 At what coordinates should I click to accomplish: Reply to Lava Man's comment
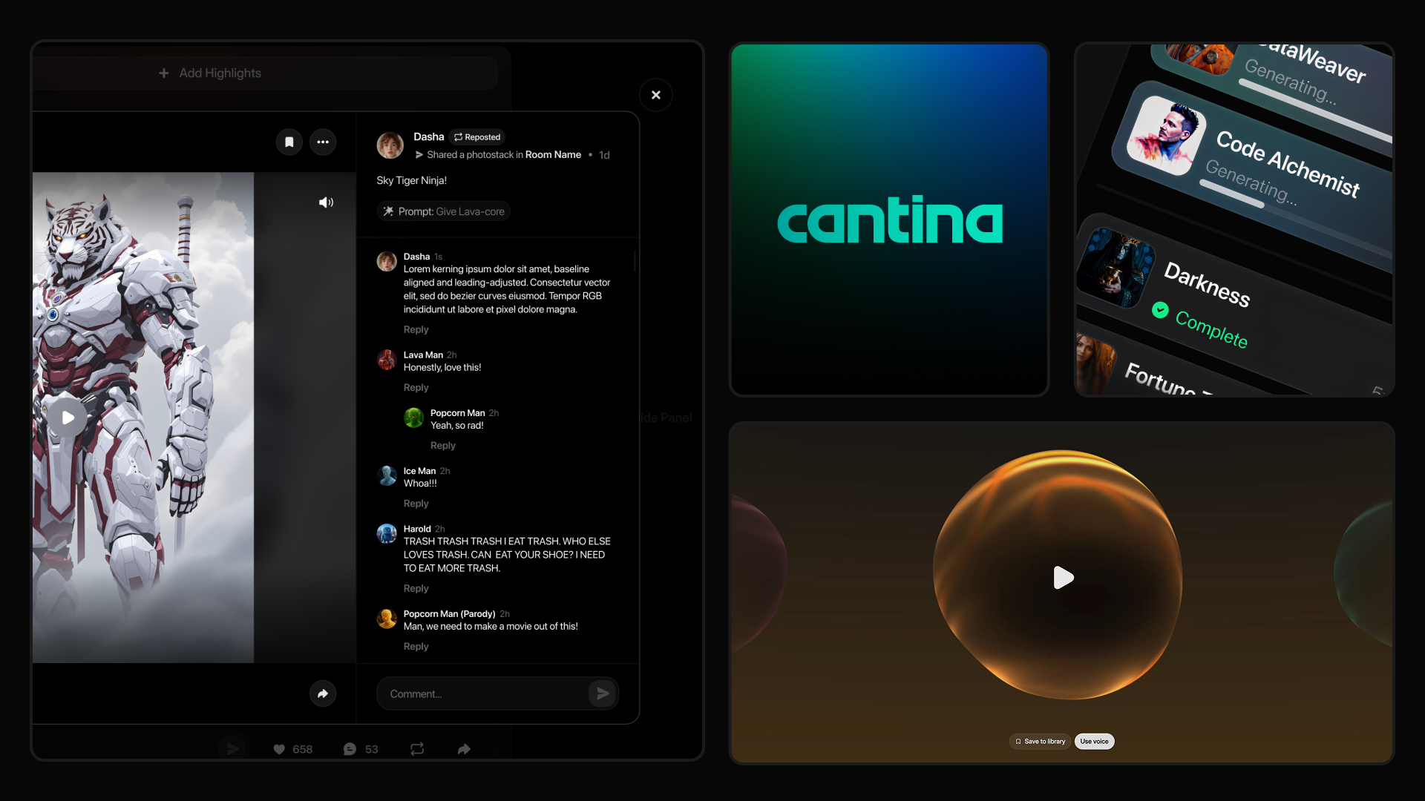[x=416, y=387]
